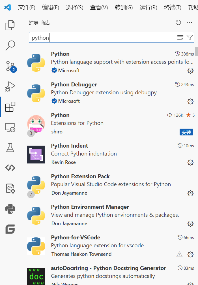Click the extensions list scrollbar thumb
This screenshot has height=285, width=198.
click(197, 52)
